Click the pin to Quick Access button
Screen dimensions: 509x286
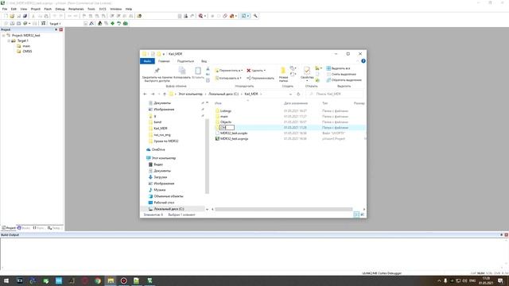(x=157, y=75)
